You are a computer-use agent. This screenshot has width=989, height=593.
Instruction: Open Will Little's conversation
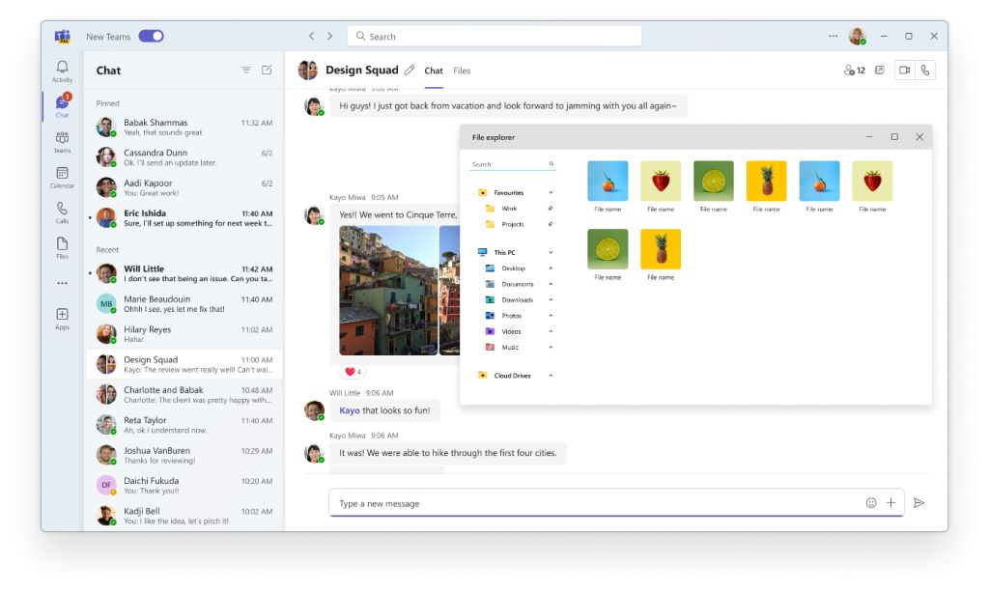184,273
